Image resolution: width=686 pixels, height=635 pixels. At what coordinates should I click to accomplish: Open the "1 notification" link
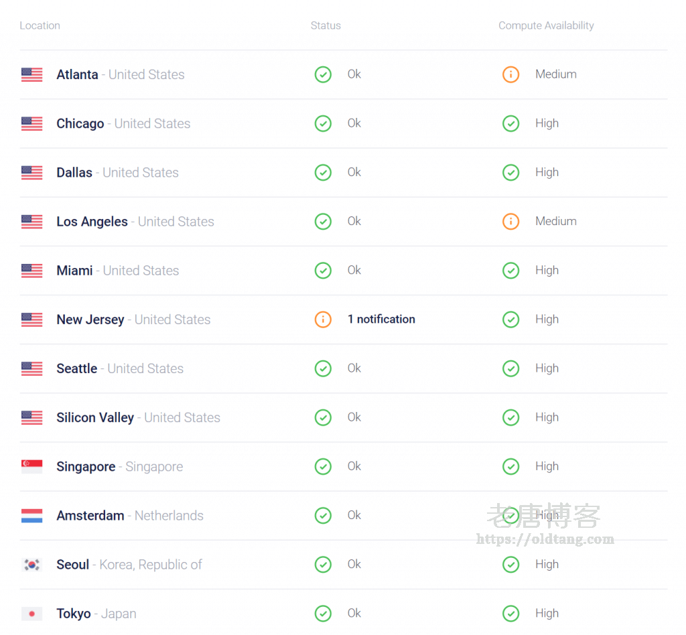coord(381,320)
